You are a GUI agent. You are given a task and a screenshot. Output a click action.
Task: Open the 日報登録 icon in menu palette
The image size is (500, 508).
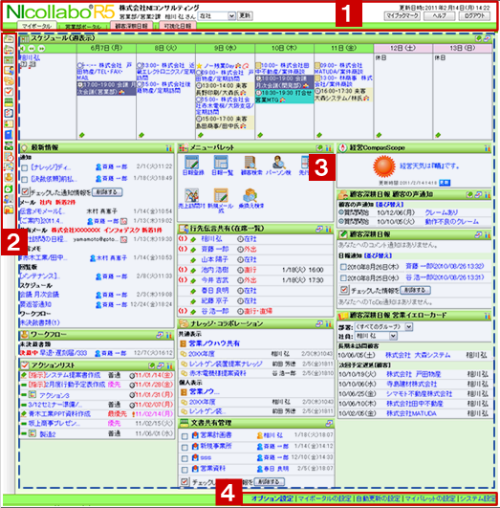tap(192, 163)
